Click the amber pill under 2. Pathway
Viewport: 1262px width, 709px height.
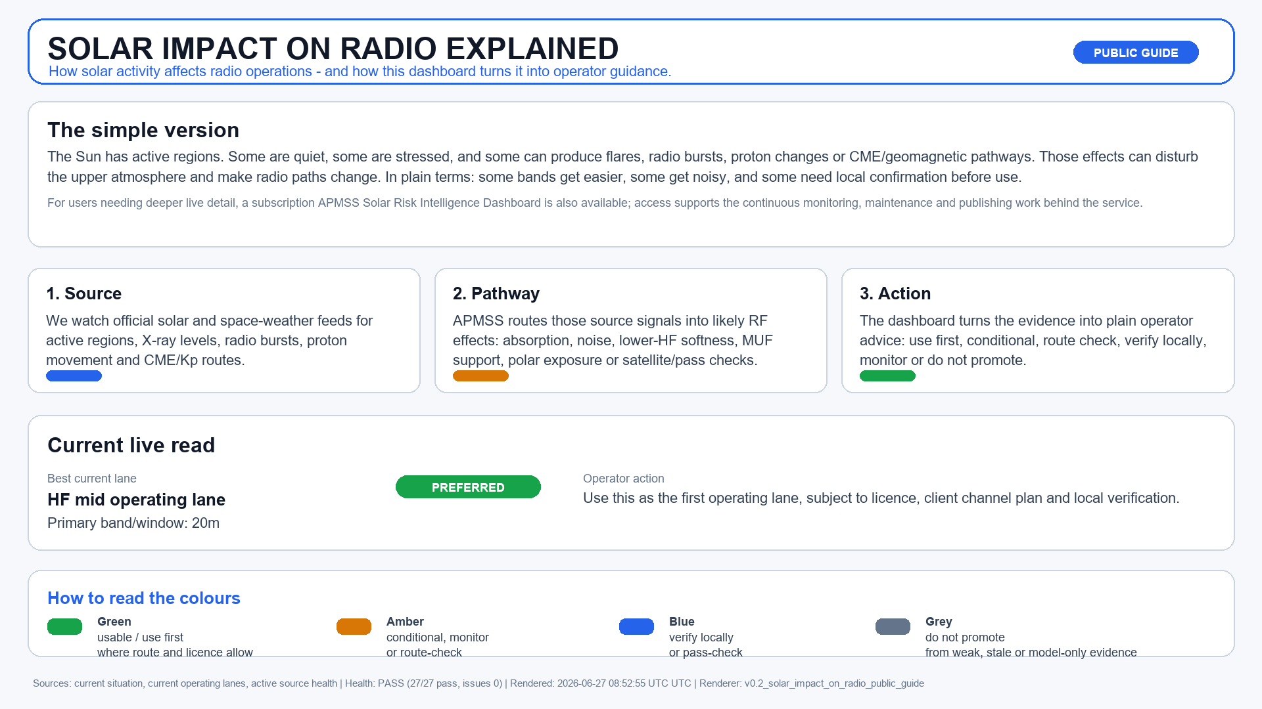480,376
